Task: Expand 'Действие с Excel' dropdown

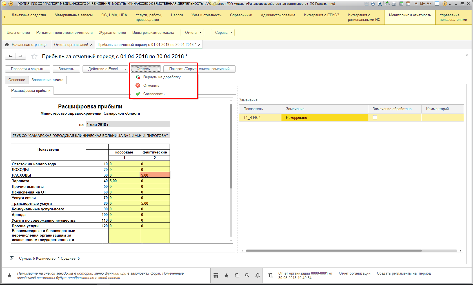Action: pyautogui.click(x=105, y=69)
